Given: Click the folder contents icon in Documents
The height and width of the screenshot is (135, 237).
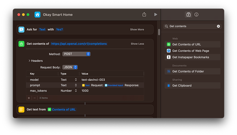Looking at the screenshot, I should point(169,71).
